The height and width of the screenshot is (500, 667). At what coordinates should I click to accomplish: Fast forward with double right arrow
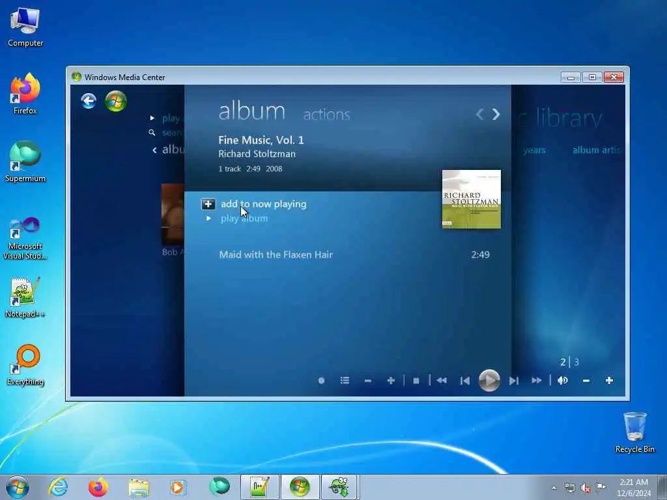[537, 380]
